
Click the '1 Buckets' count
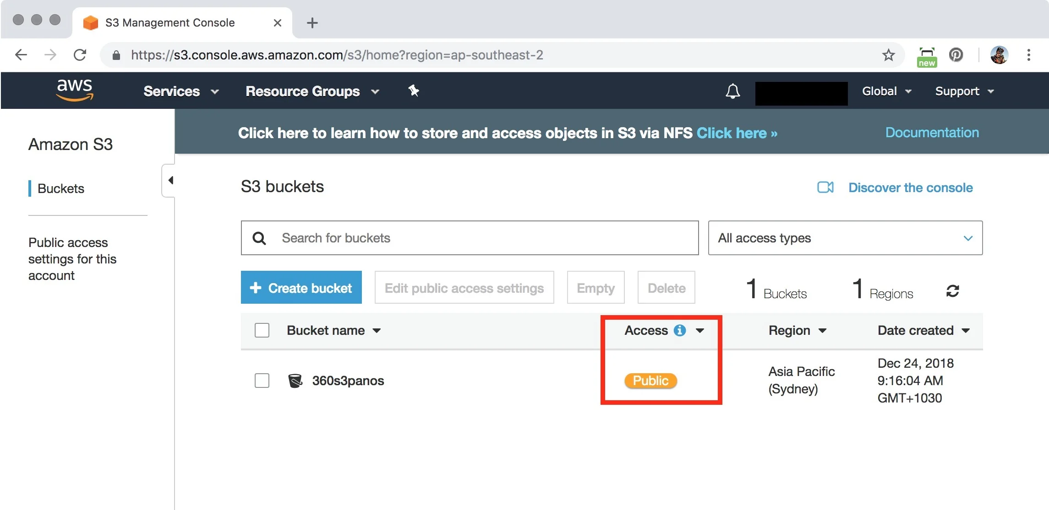tap(776, 290)
